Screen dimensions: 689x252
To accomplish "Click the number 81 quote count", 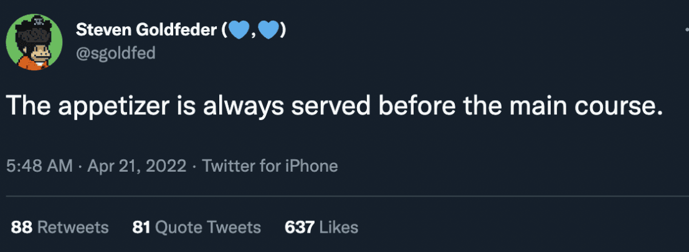I will [142, 228].
